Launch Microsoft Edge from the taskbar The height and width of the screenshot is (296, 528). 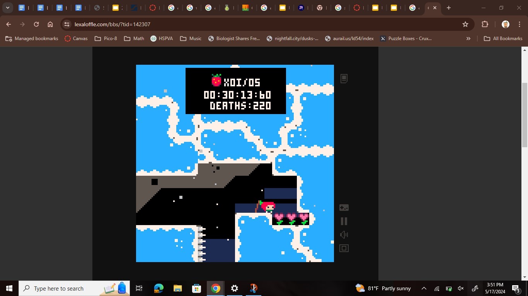[x=158, y=288]
